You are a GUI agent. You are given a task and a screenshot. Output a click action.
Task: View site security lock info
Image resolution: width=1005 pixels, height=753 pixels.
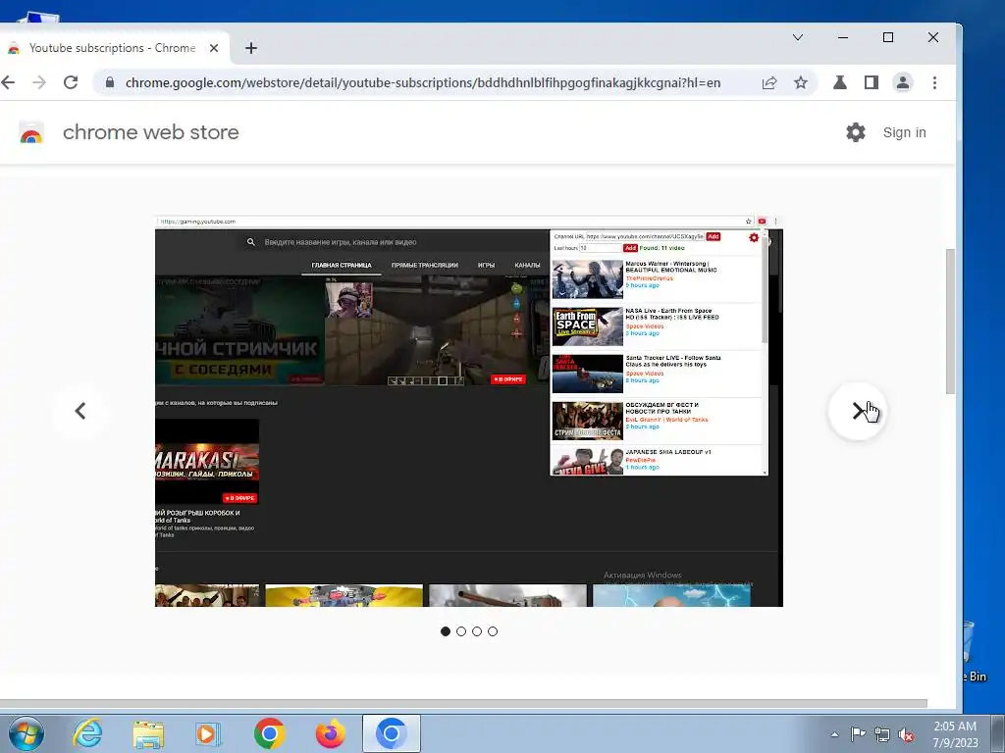click(x=110, y=82)
